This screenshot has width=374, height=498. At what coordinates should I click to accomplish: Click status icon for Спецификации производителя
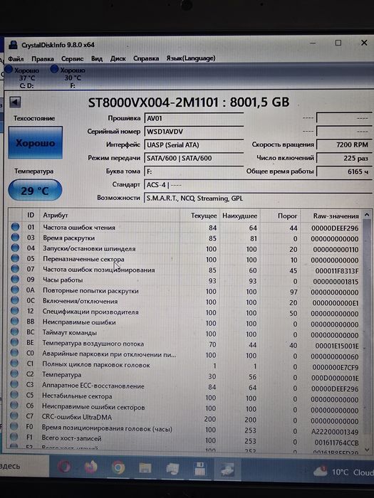(x=15, y=311)
